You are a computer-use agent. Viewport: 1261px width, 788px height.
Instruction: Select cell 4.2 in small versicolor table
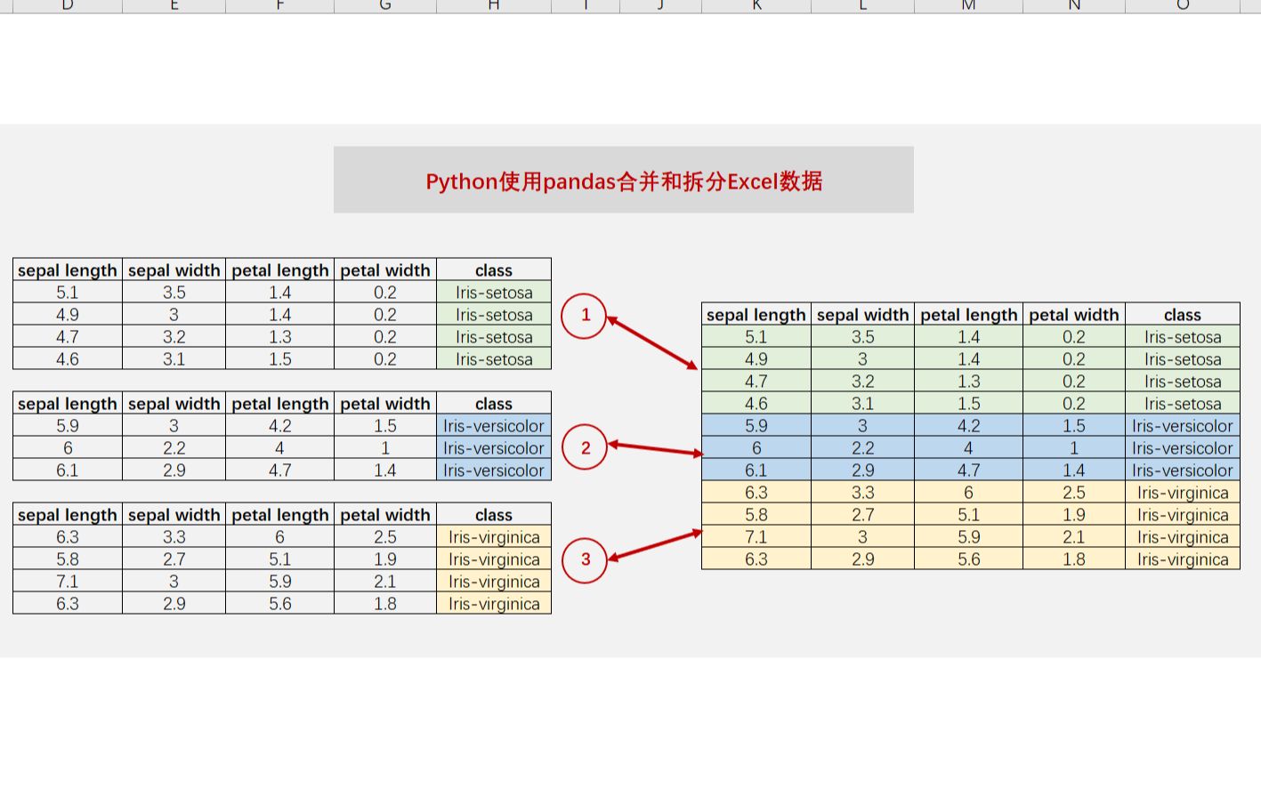pos(279,425)
